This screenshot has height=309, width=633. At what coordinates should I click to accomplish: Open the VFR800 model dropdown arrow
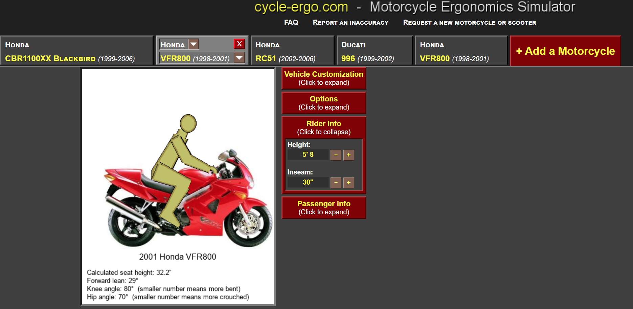click(239, 58)
